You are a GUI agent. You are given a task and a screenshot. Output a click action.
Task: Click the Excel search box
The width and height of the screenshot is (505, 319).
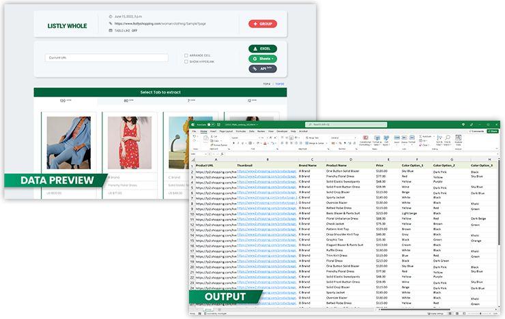coord(346,125)
